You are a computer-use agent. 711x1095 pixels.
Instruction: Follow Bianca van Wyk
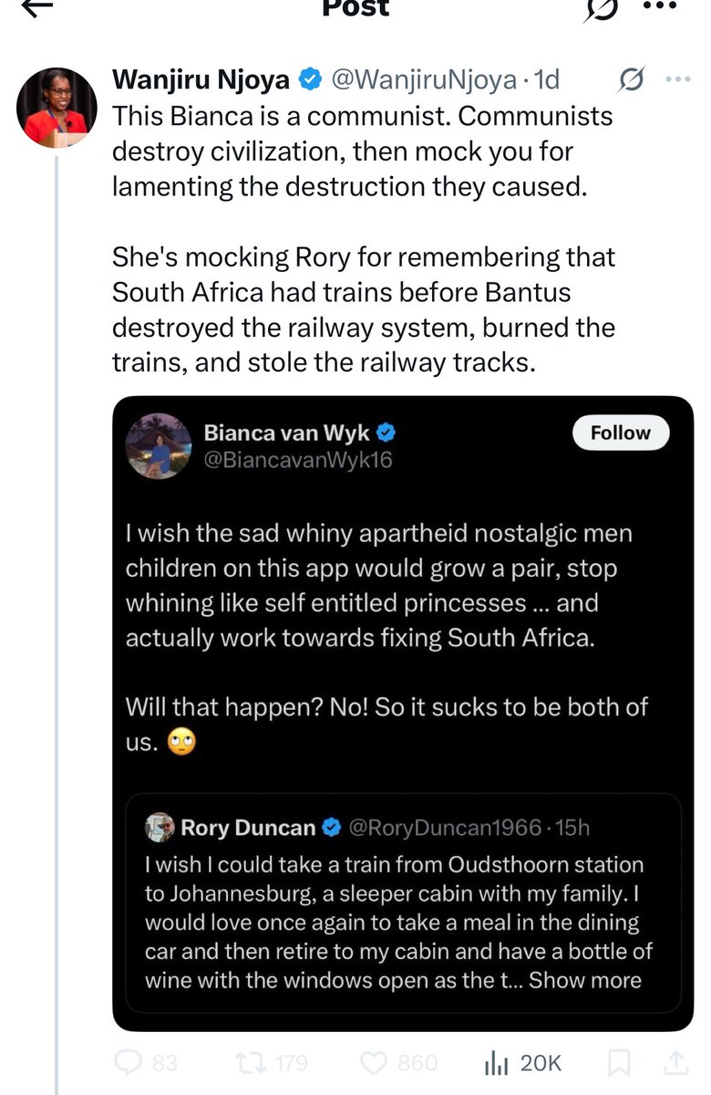621,433
